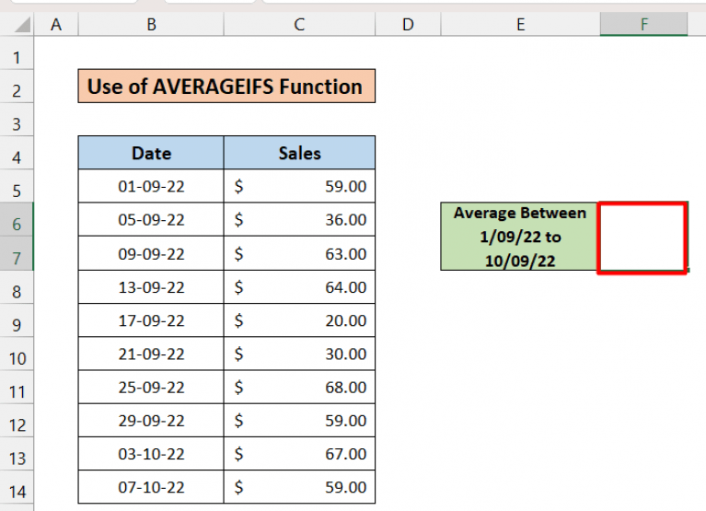Select the date cell 01-09-22
The image size is (706, 511).
[x=151, y=186]
